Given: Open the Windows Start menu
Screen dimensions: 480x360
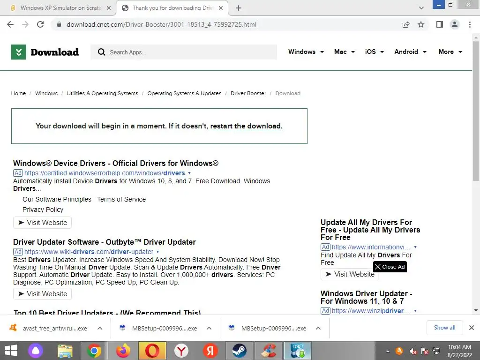Looking at the screenshot, I should coord(11,351).
